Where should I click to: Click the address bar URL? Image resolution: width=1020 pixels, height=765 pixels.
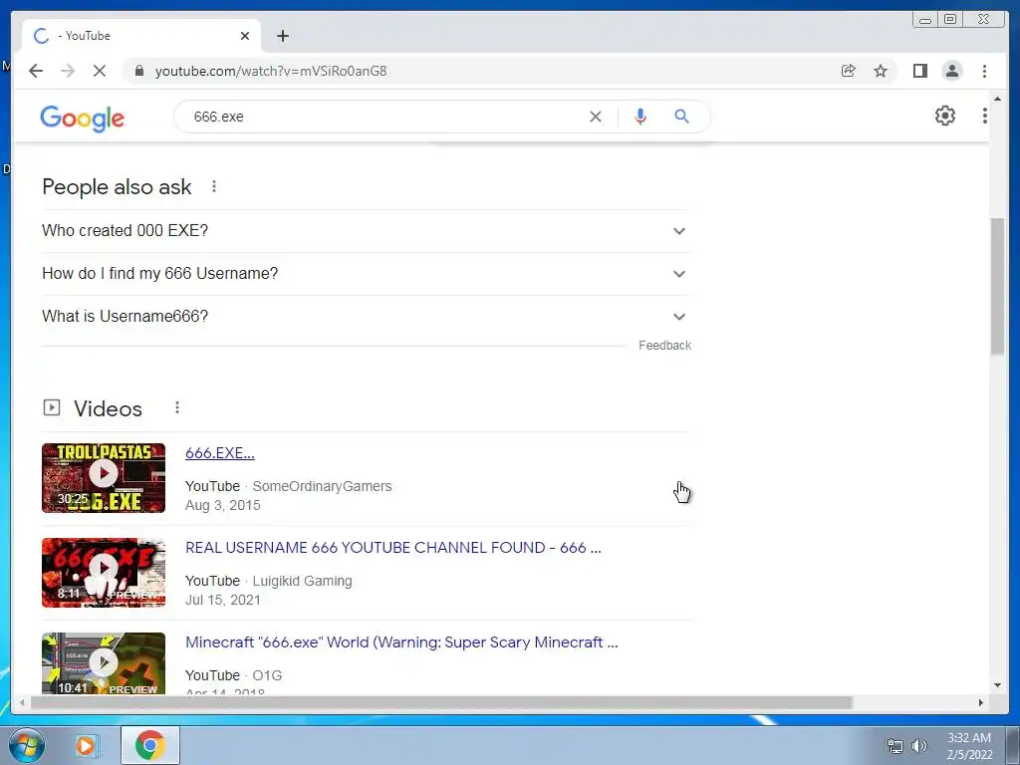click(x=271, y=71)
